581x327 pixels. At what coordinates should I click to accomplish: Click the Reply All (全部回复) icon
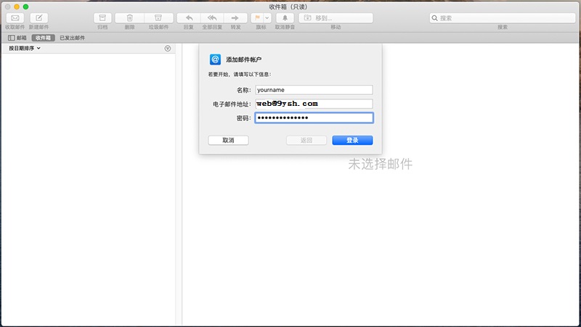(x=211, y=17)
